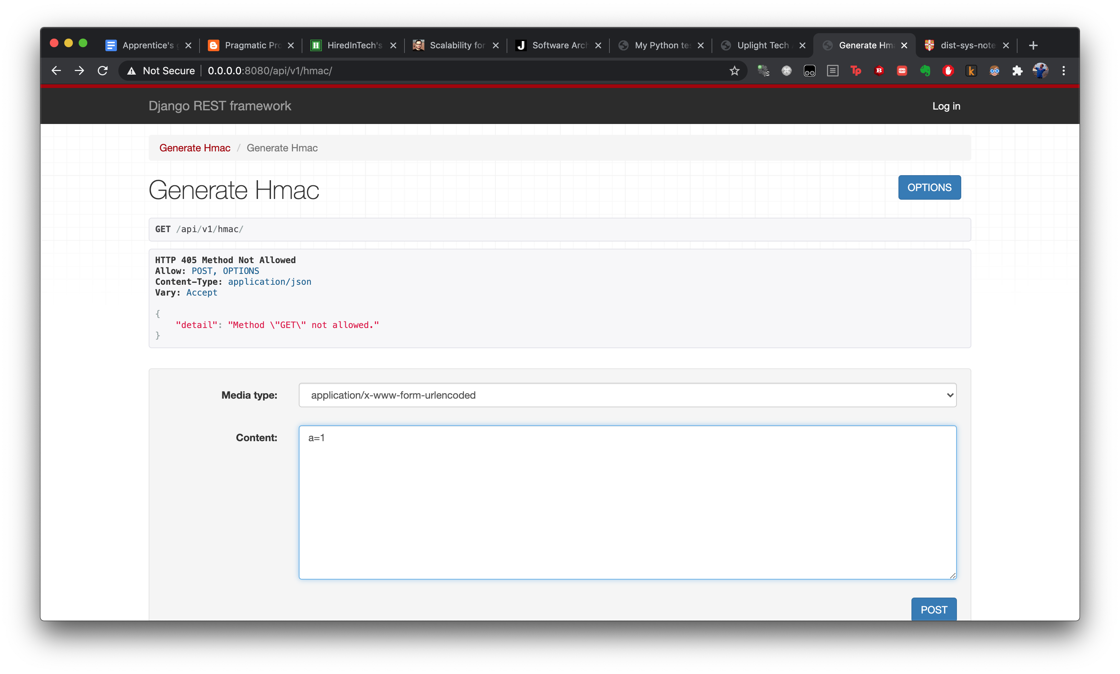Click the Not Secure warning indicator
Viewport: 1120px width, 674px height.
point(161,71)
